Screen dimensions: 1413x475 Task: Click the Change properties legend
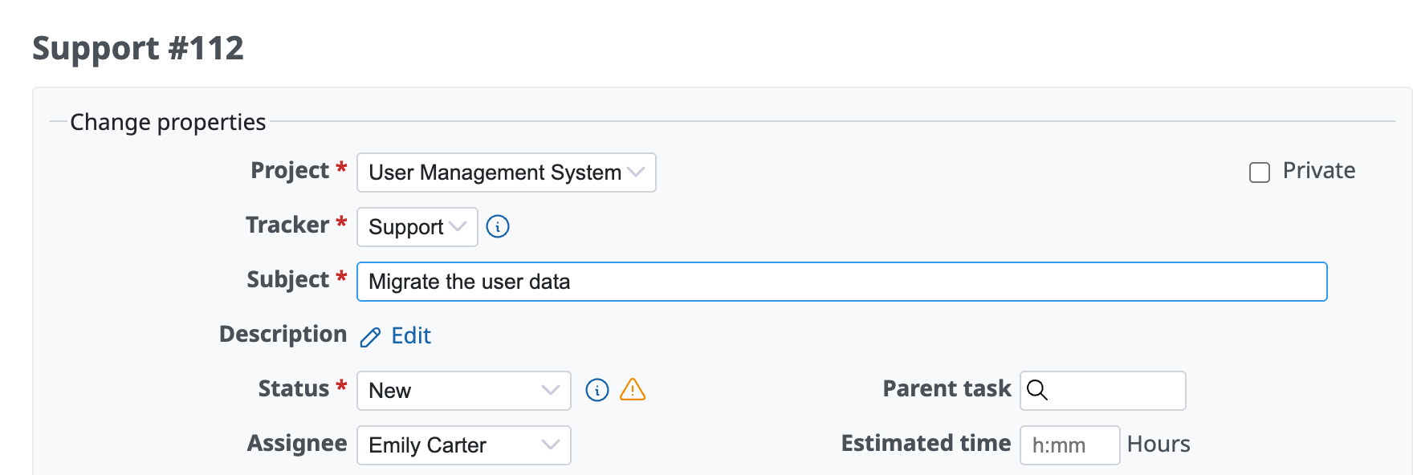[x=168, y=122]
